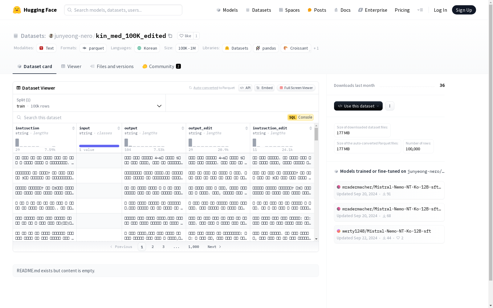
Task: Sort the output_edit column
Action: click(246, 128)
